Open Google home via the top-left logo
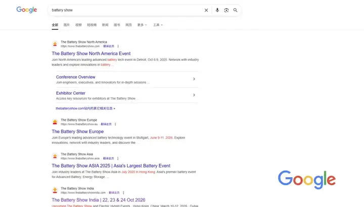364x207 pixels. [x=26, y=10]
